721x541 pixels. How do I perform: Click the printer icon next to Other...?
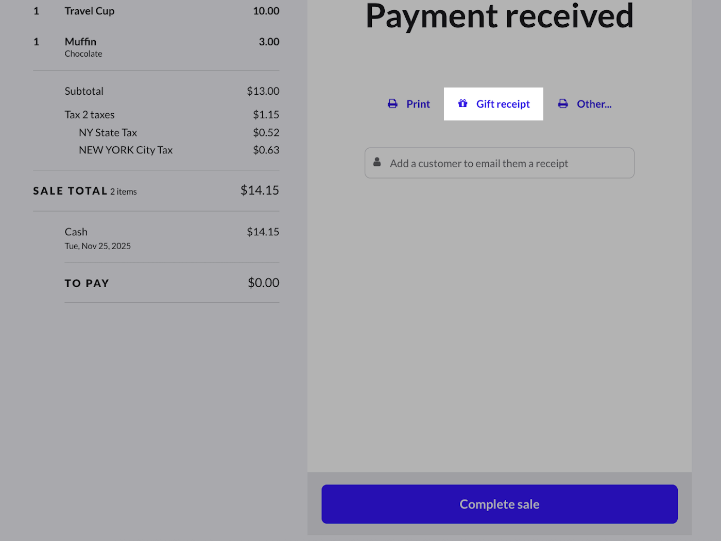click(x=563, y=104)
